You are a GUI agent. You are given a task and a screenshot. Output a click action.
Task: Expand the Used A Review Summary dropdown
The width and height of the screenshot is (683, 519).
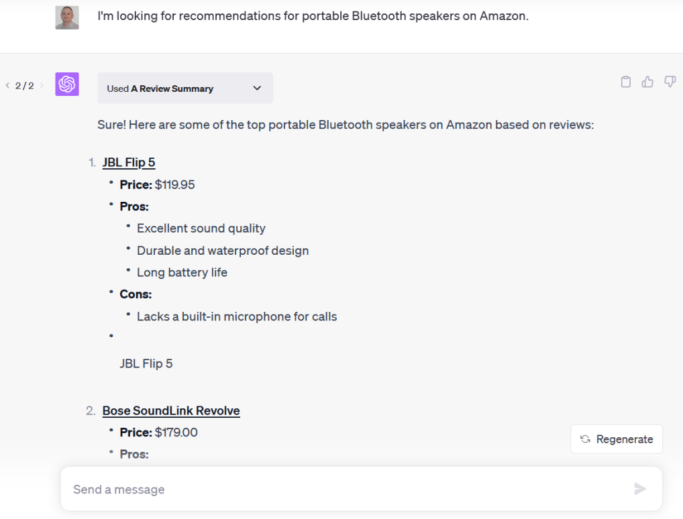pos(257,88)
